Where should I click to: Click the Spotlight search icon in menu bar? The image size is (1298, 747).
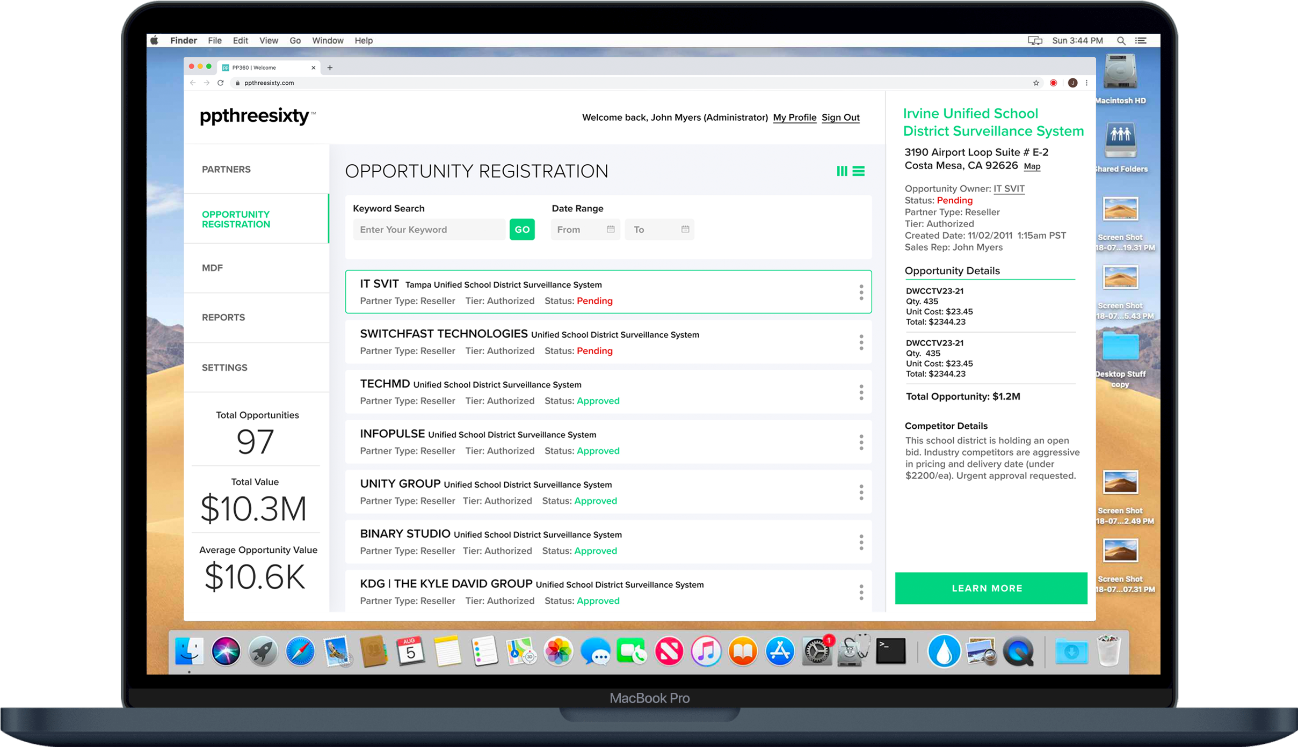1121,41
